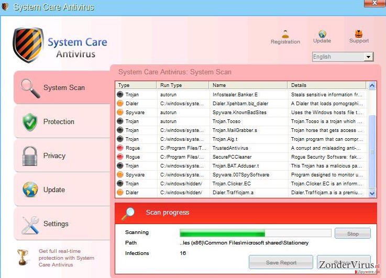Viewport: 386px width, 278px height.
Task: Click the green scan progress bar
Action: click(255, 233)
